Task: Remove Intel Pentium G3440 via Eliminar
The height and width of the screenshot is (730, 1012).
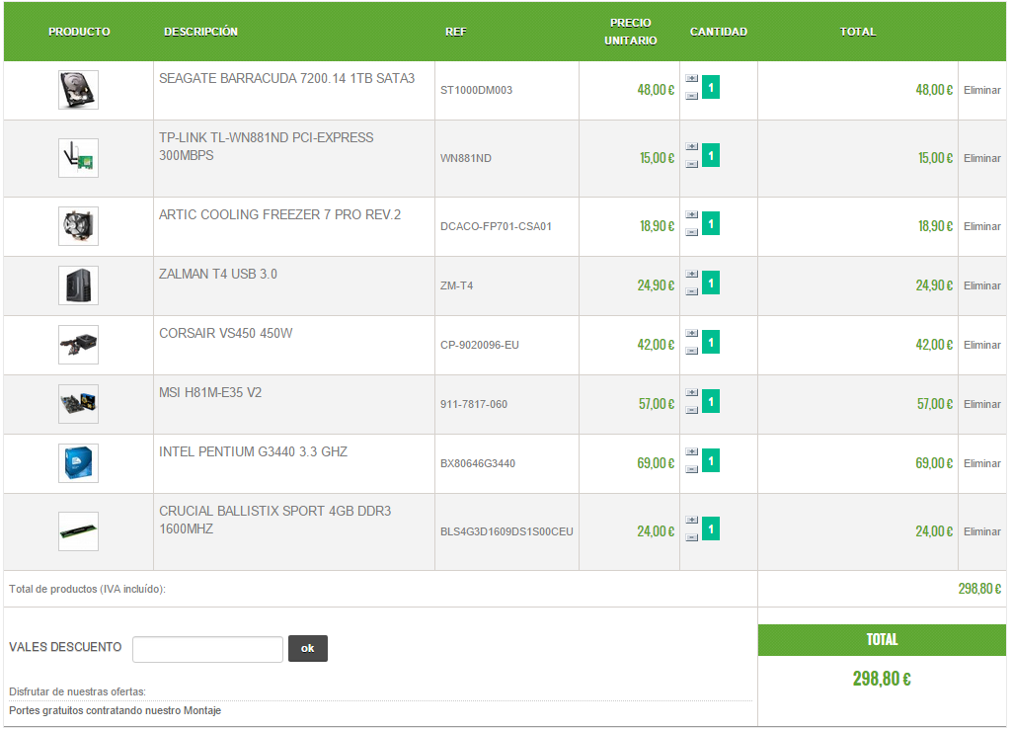Action: [981, 463]
